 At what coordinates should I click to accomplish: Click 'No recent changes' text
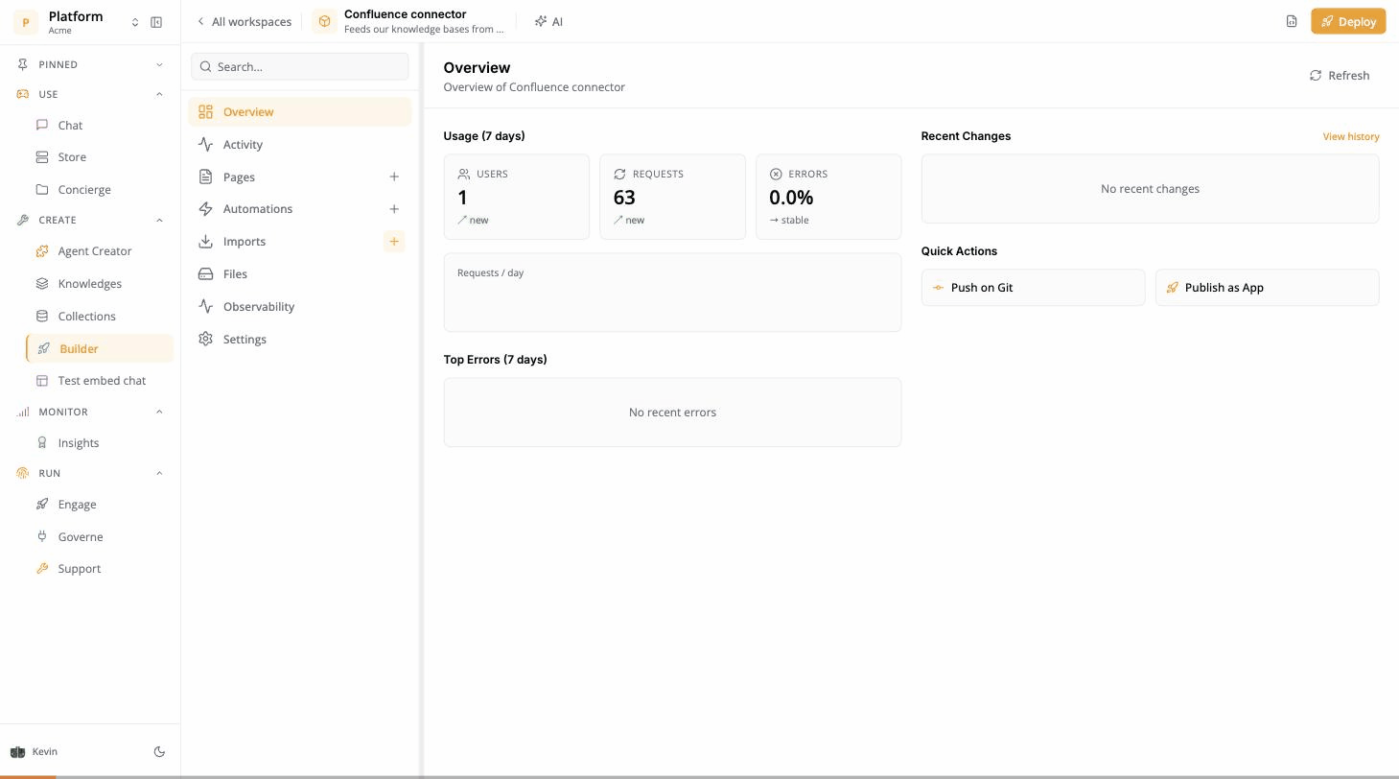1150,189
